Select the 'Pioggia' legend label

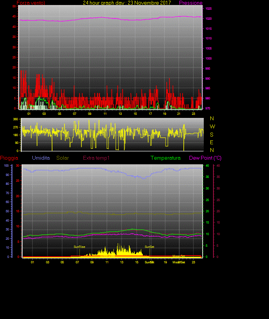coord(9,158)
